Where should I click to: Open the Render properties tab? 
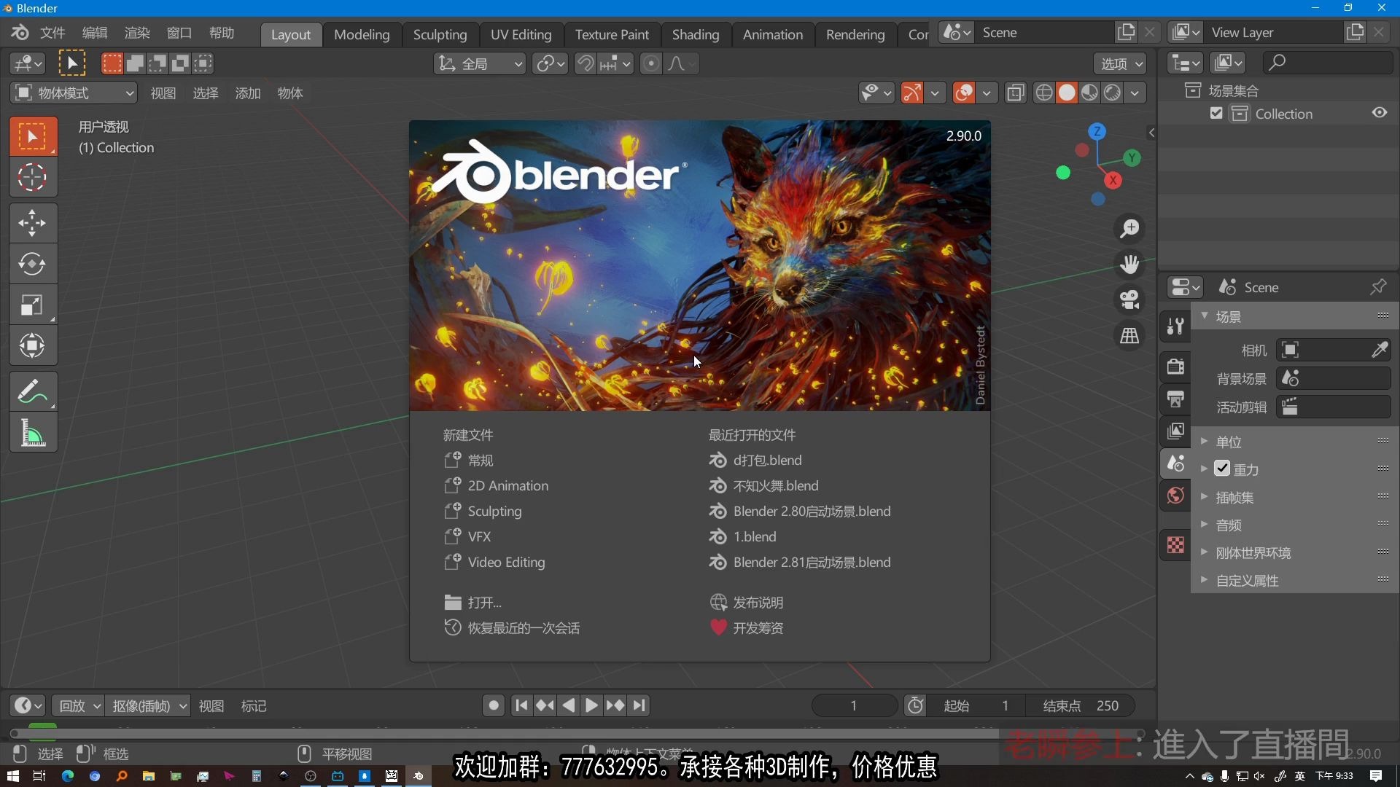(x=1175, y=366)
